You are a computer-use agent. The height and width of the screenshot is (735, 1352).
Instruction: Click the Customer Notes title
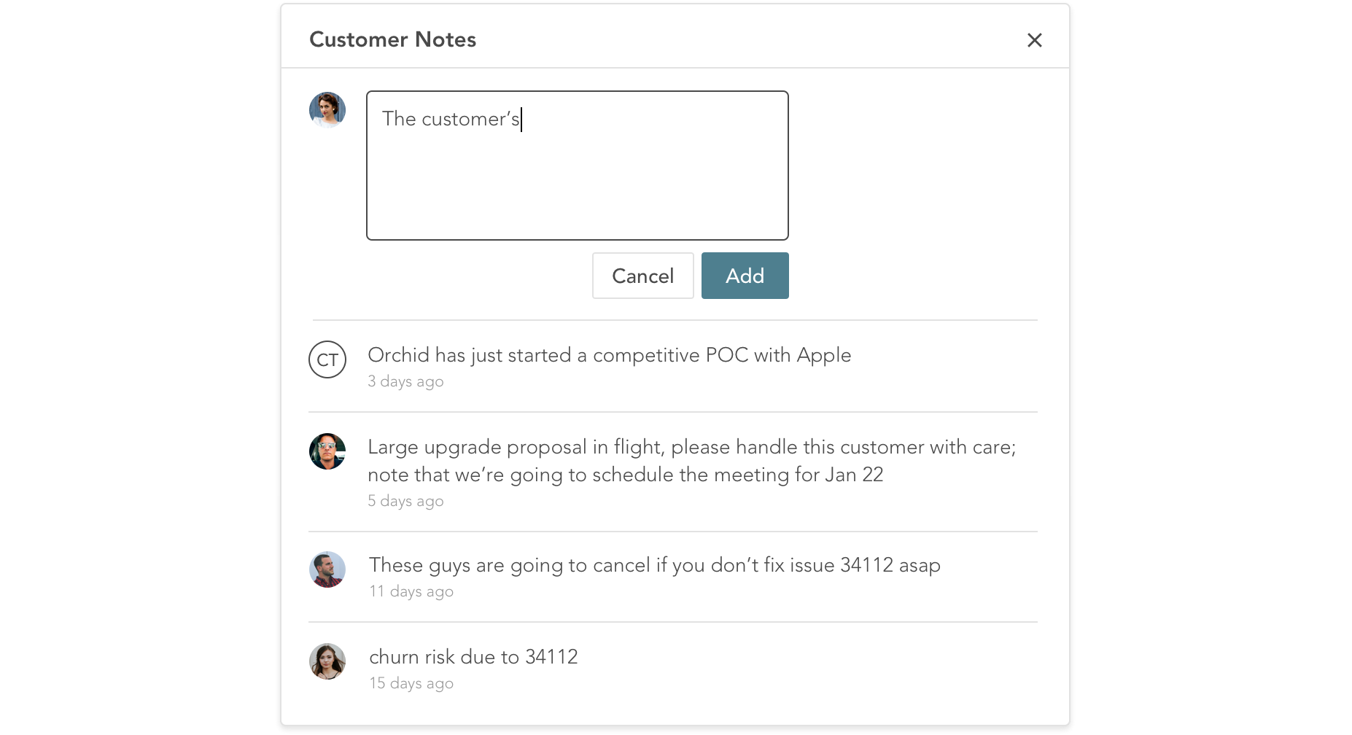pos(392,39)
